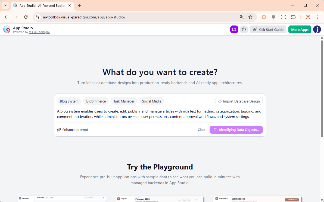Go forward in browser history
Viewport: 324px width, 202px height.
[x=16, y=17]
